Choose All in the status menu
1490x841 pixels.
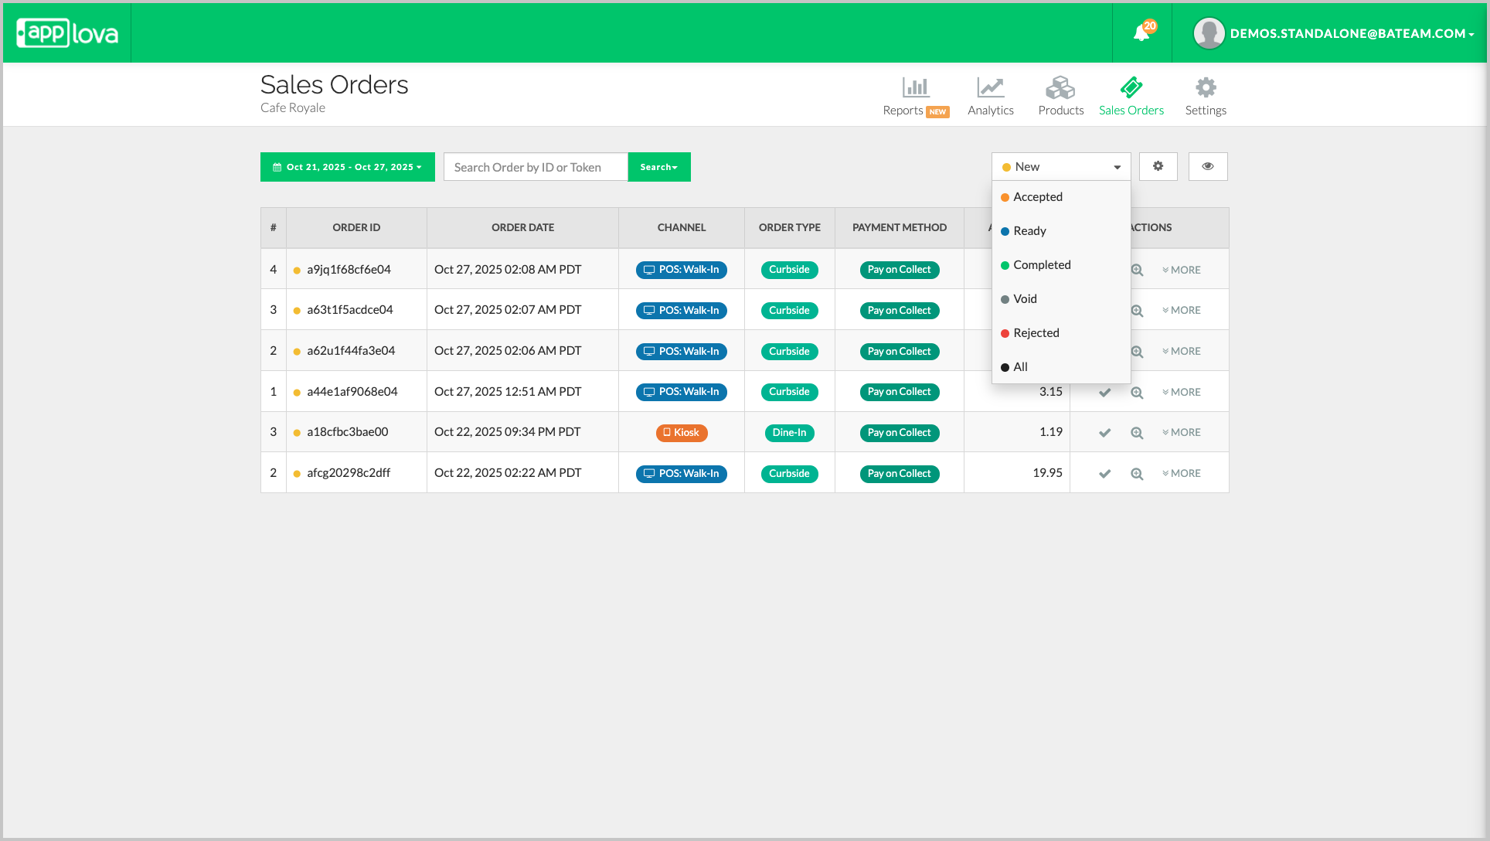coord(1020,367)
